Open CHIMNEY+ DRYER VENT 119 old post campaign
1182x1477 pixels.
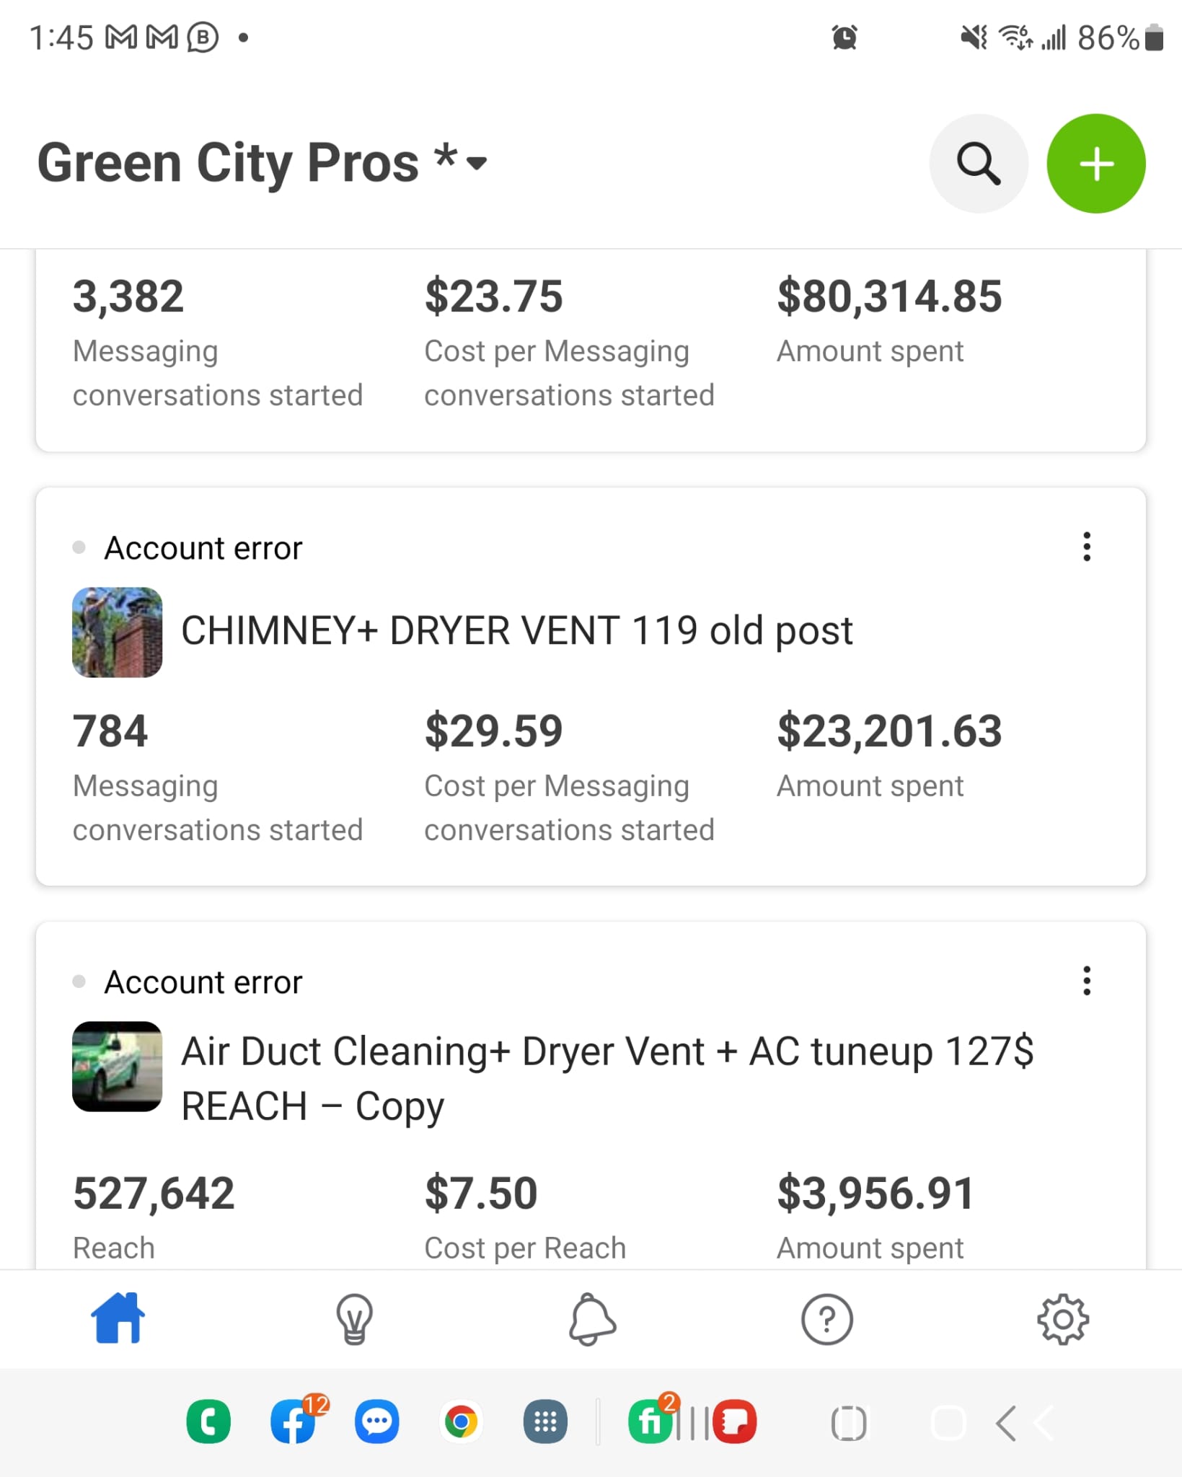tap(516, 631)
